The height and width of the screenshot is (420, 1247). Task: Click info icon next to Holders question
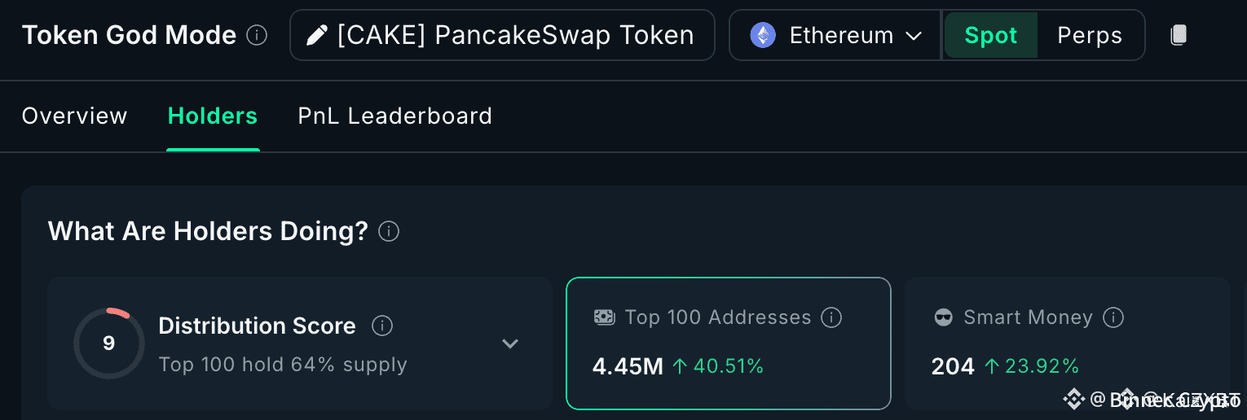(389, 232)
